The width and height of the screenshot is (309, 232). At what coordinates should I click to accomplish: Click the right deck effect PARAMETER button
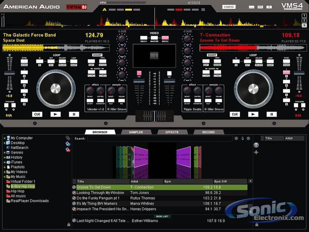pos(198,101)
